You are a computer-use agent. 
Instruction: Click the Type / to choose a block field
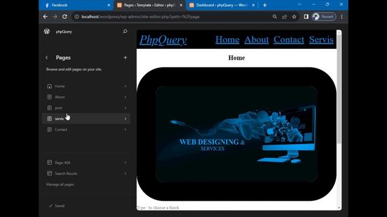(x=158, y=207)
